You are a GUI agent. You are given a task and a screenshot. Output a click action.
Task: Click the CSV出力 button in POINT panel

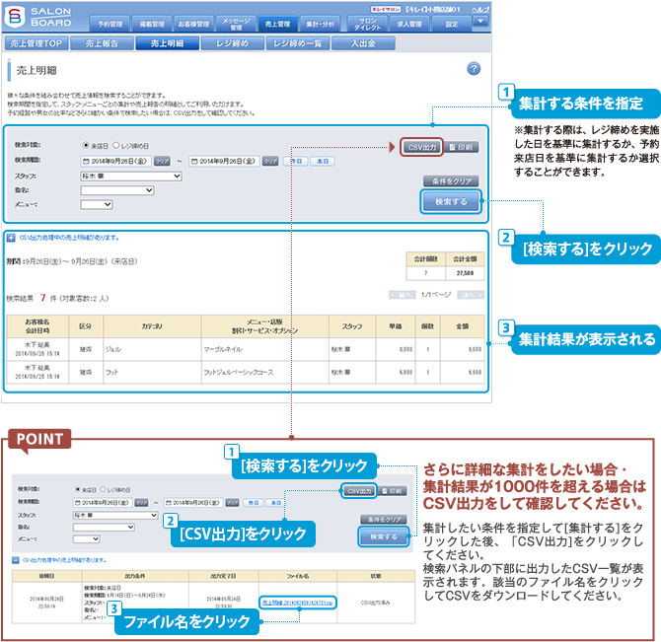[359, 491]
